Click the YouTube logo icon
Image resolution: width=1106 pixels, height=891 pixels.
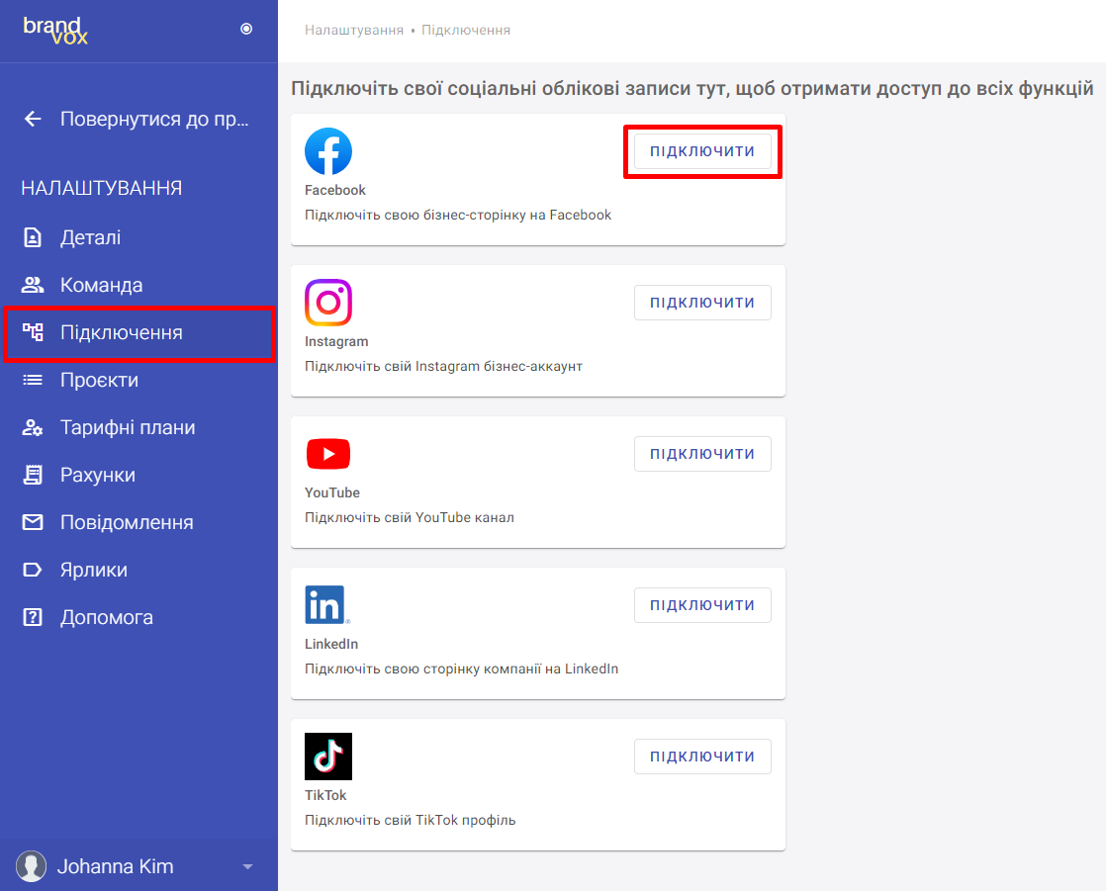[328, 454]
